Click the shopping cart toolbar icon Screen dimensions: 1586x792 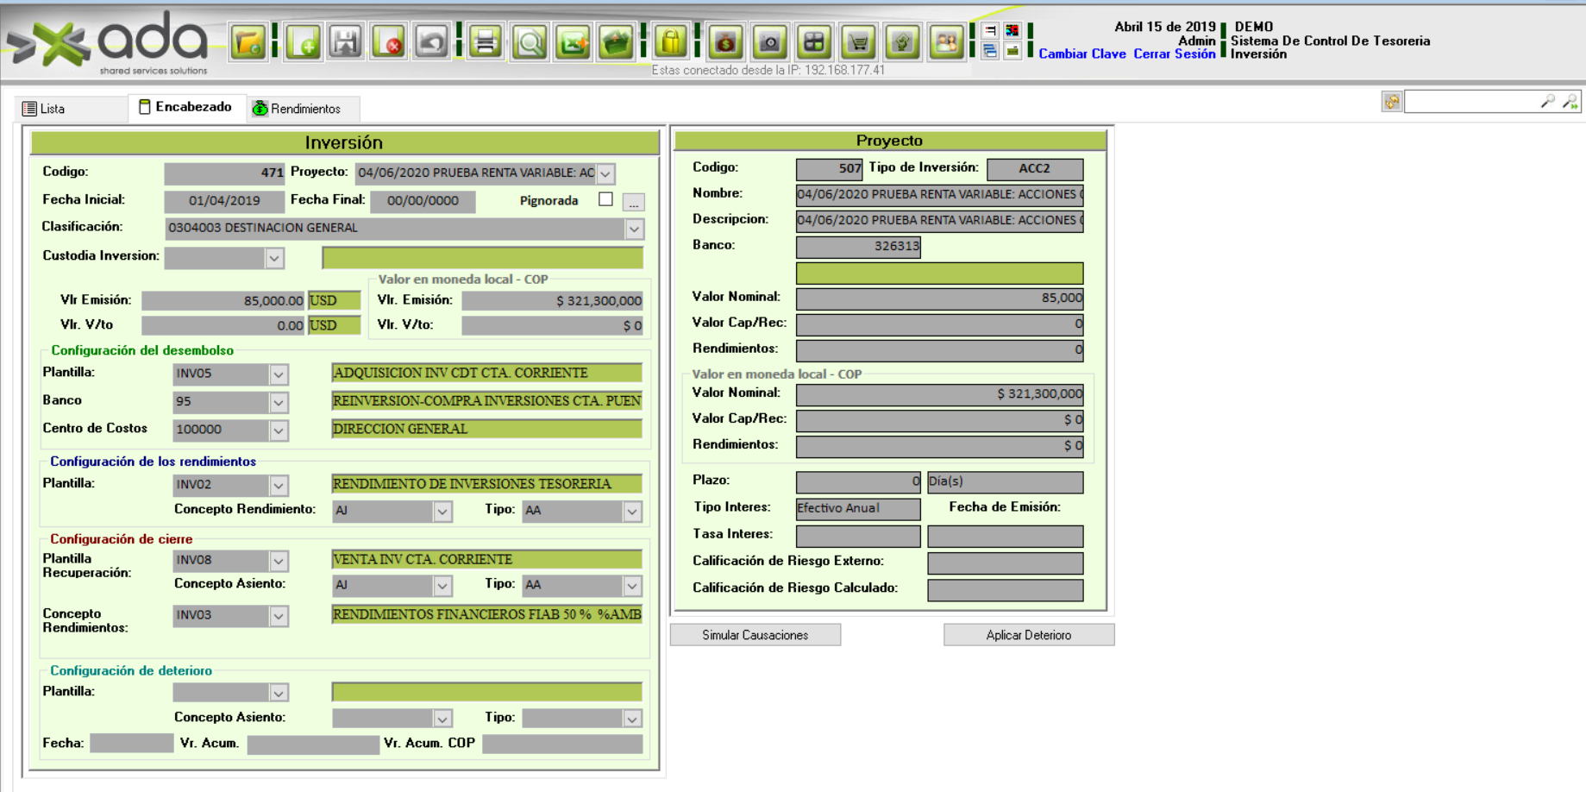(x=858, y=42)
